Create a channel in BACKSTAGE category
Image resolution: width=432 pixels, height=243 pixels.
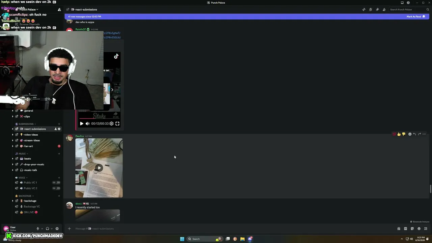coord(59,196)
